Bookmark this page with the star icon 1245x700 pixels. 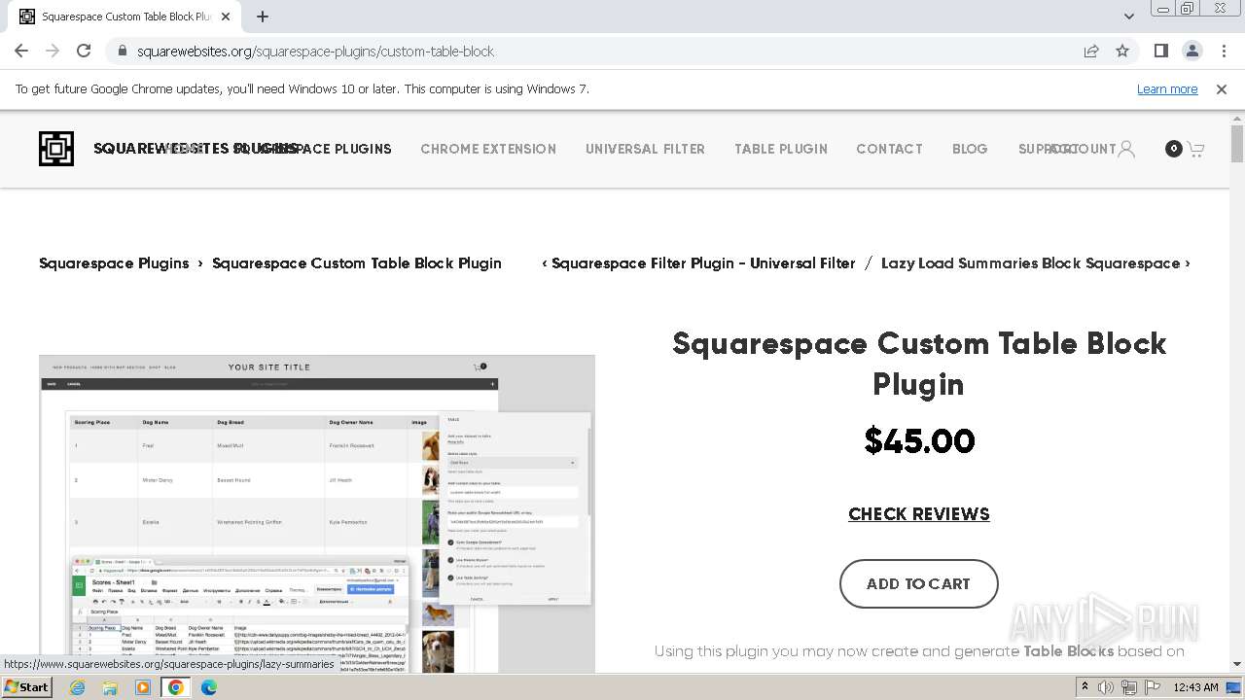pyautogui.click(x=1122, y=51)
